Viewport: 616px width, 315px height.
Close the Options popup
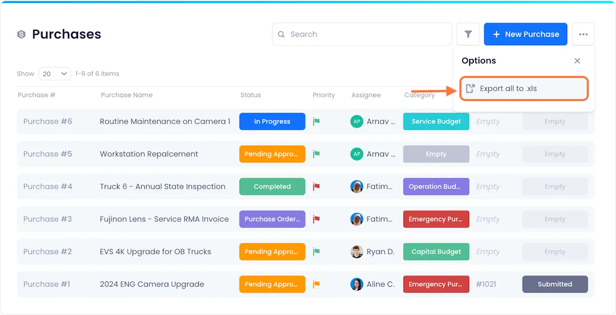(x=577, y=61)
